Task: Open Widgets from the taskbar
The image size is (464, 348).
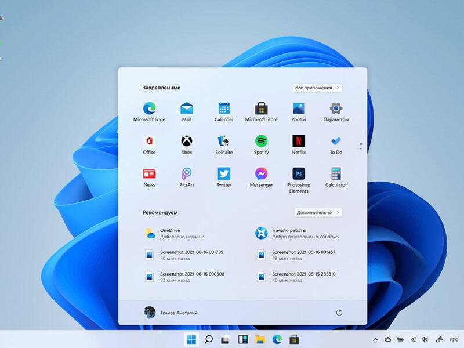Action: [242, 339]
